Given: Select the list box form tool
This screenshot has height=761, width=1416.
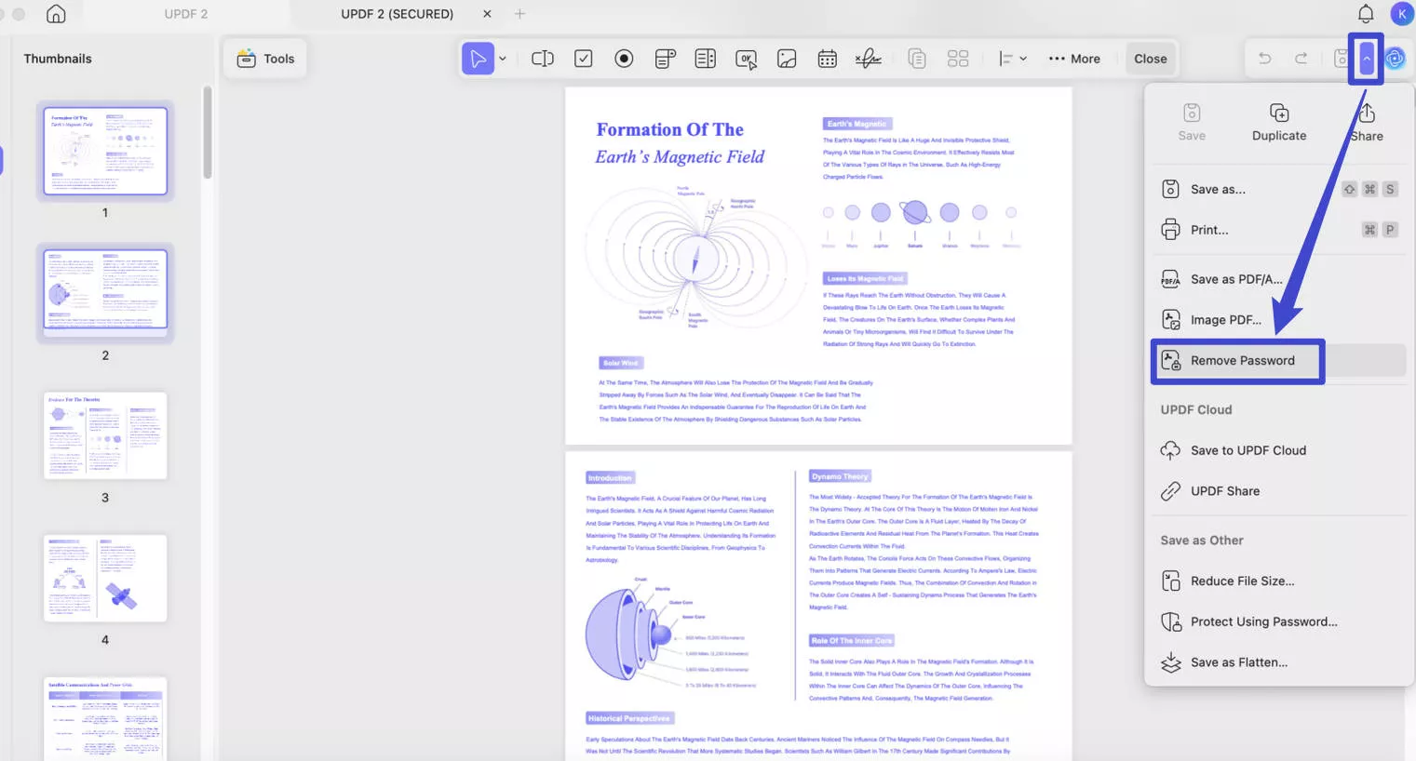Looking at the screenshot, I should 705,58.
